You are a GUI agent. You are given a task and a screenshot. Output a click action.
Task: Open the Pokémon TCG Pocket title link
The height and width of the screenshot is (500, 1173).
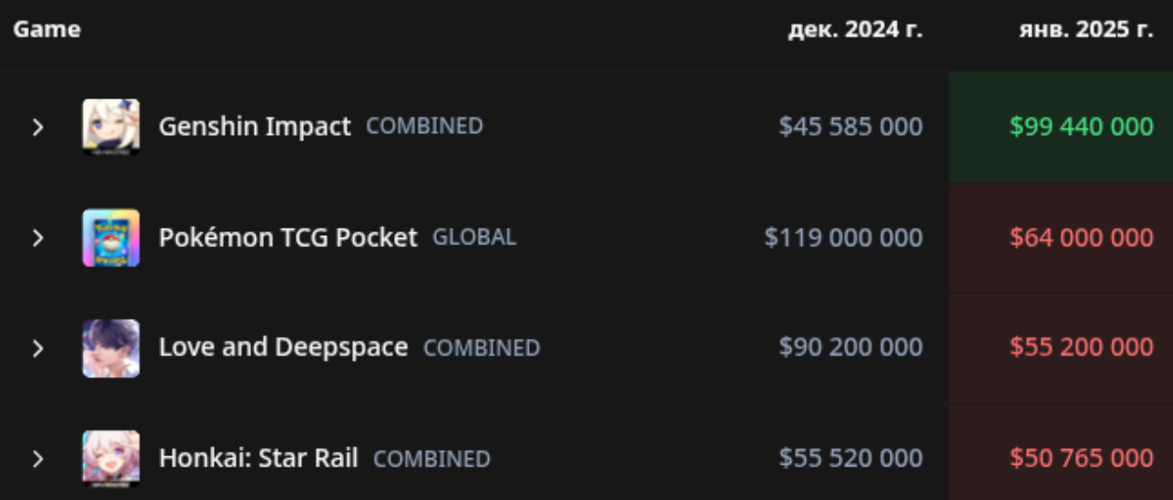pyautogui.click(x=288, y=237)
